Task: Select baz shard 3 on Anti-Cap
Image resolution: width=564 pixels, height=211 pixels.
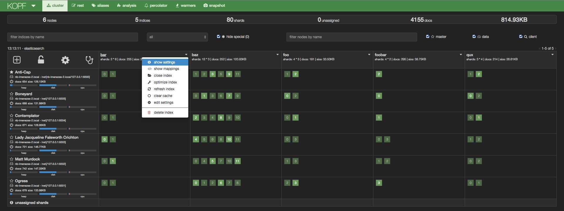Action: 213,74
